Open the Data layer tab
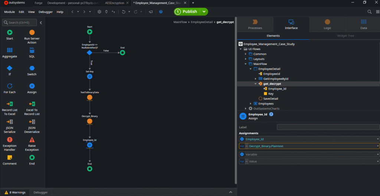 click(x=364, y=24)
